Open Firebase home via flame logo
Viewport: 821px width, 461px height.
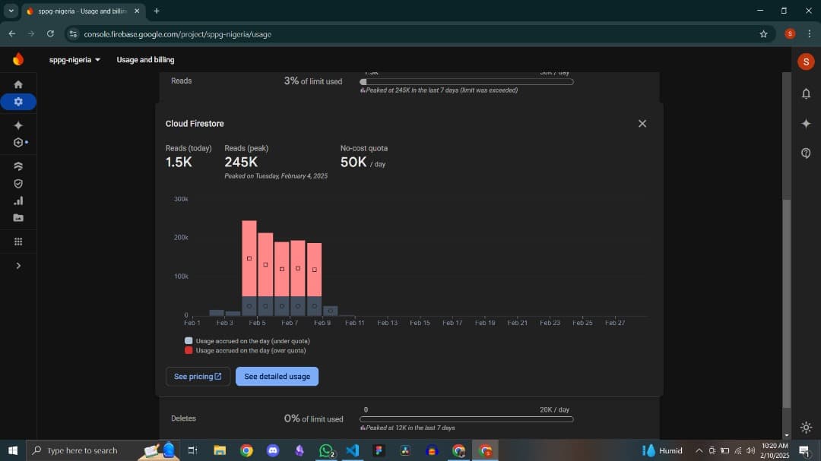tap(18, 59)
